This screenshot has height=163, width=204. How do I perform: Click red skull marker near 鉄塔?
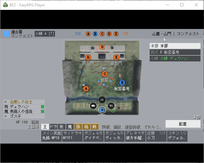click(x=99, y=84)
